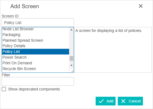Select Print On Demand entry
The image size is (153, 109).
36,63
